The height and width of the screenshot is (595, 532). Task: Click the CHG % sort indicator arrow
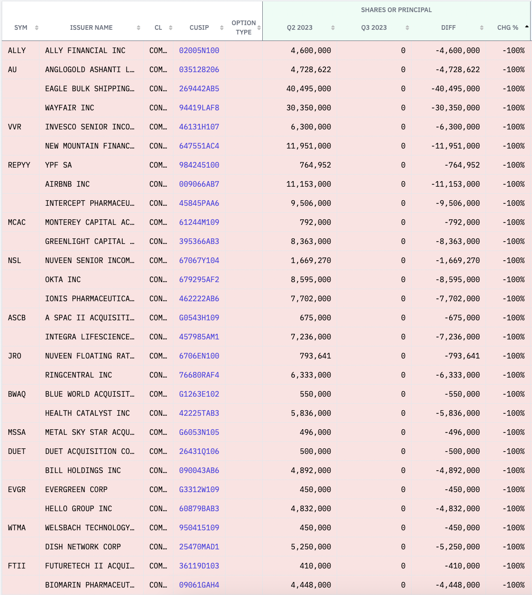click(x=526, y=27)
